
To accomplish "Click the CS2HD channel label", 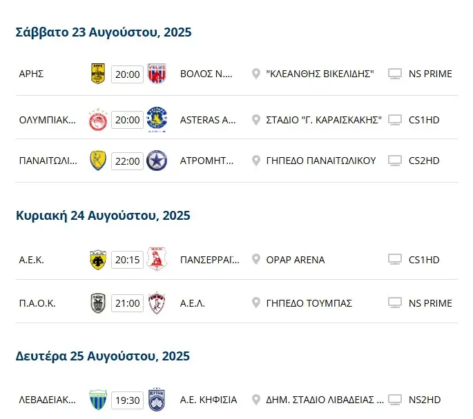I will coord(424,161).
